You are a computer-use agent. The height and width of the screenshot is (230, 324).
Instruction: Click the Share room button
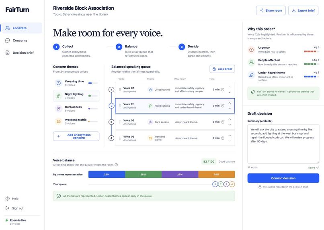click(271, 10)
